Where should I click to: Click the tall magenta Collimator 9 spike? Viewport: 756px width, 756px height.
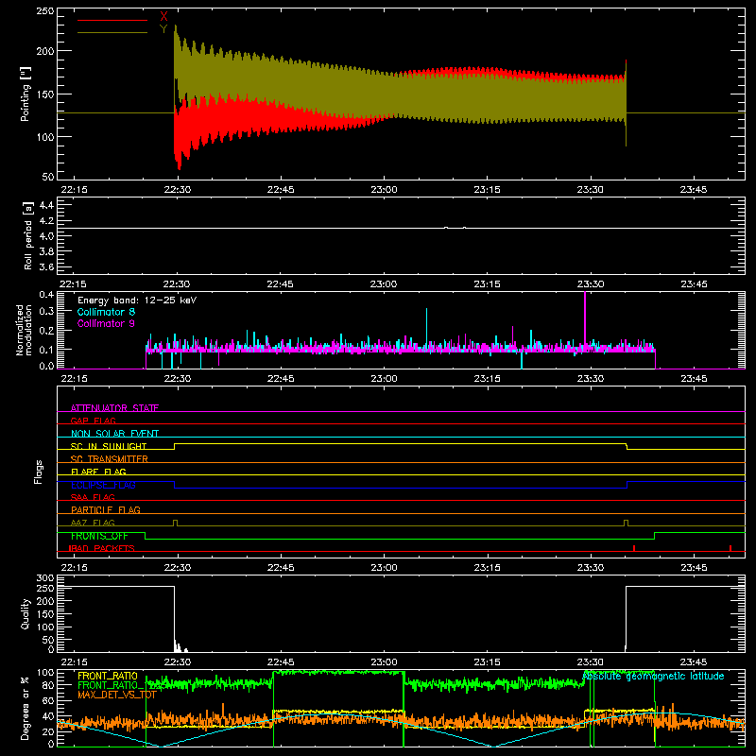[x=585, y=318]
